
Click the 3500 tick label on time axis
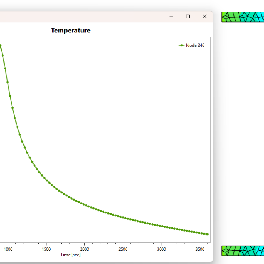coord(200,249)
